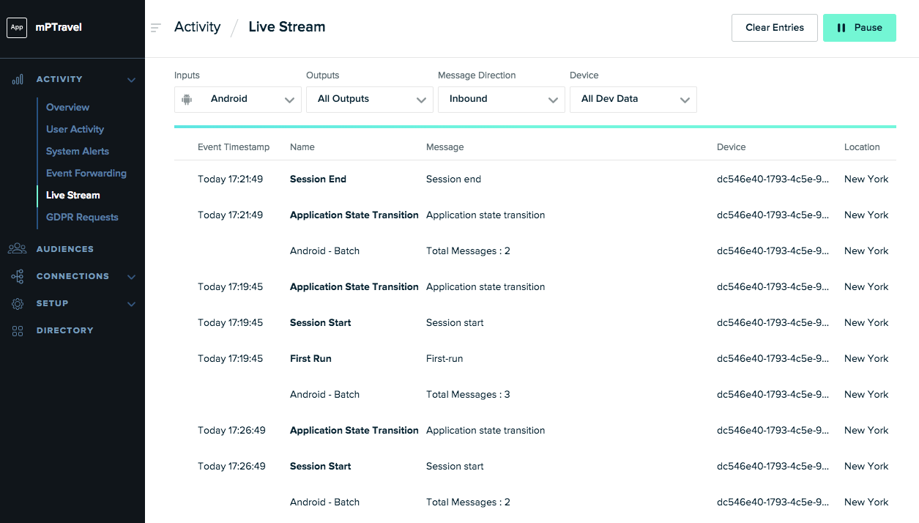
Task: Click the Connections nodes icon
Action: [x=18, y=276]
